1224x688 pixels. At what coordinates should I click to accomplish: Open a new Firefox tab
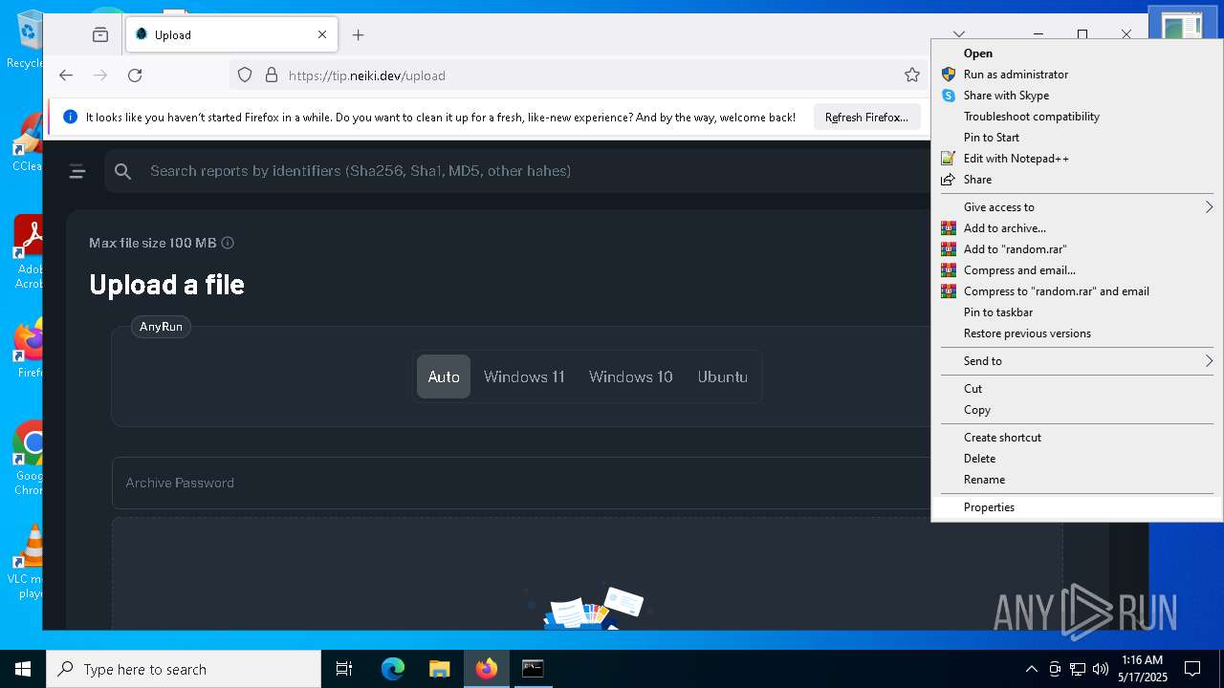pyautogui.click(x=358, y=34)
